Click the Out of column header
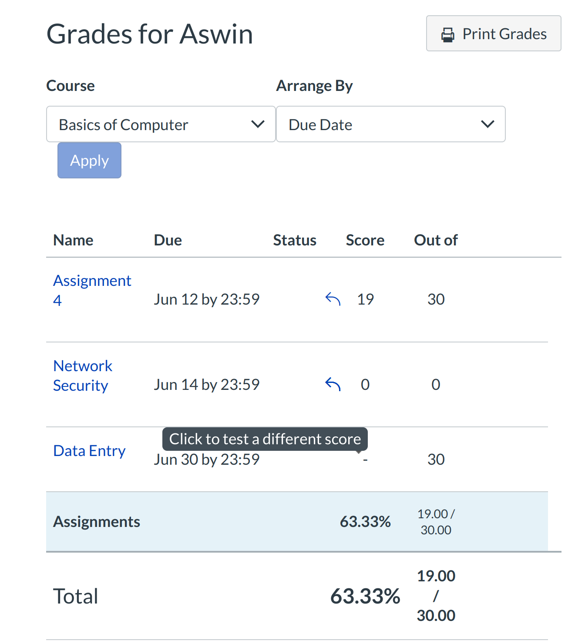Screen dimensions: 585x644 coord(436,240)
